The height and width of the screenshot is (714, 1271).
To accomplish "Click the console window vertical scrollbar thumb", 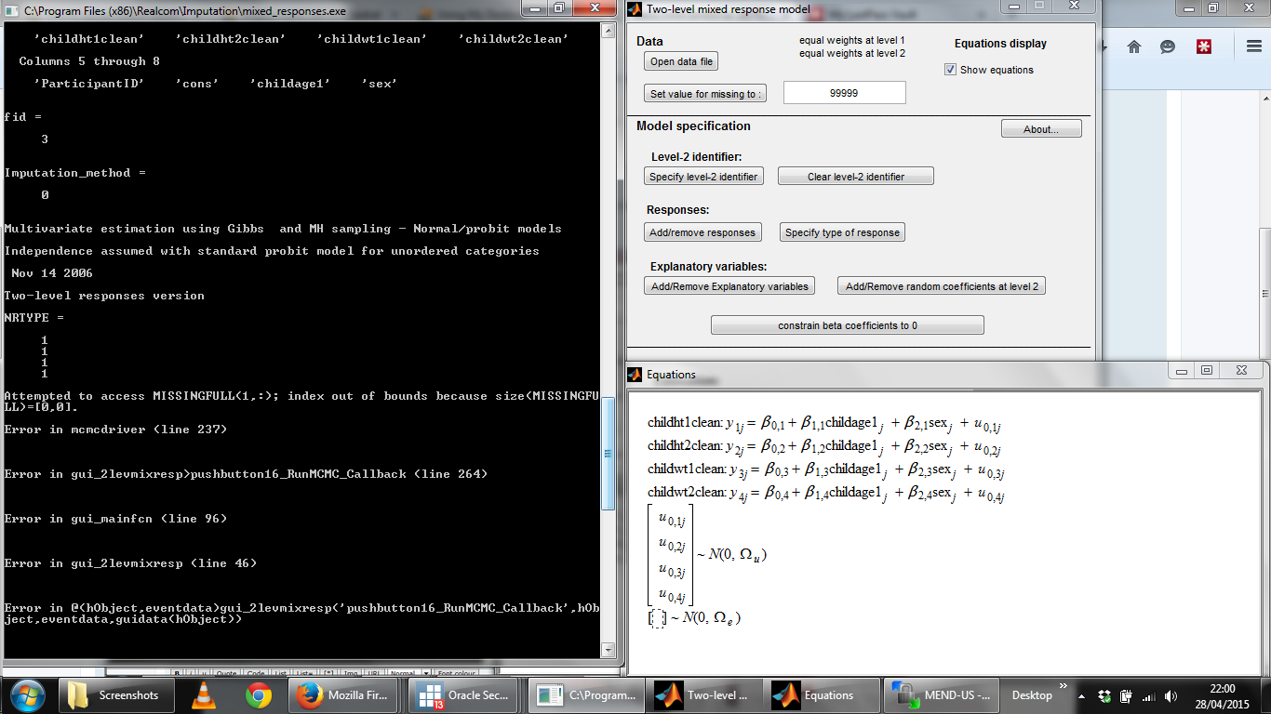I will [609, 454].
